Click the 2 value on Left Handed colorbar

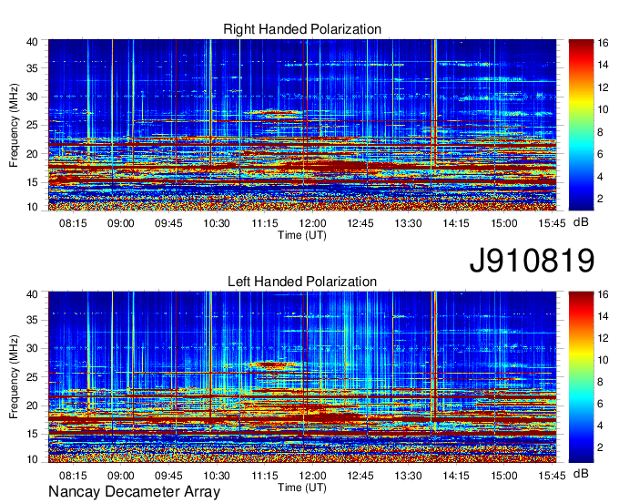pos(601,447)
